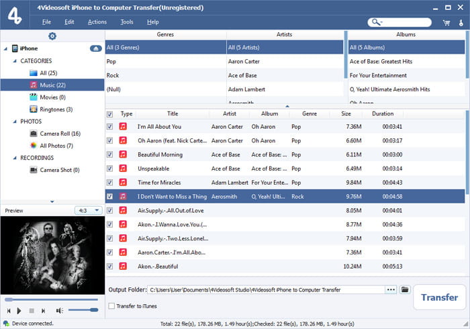Select For Your Entertainment album
The image size is (470, 329).
(x=406, y=75)
